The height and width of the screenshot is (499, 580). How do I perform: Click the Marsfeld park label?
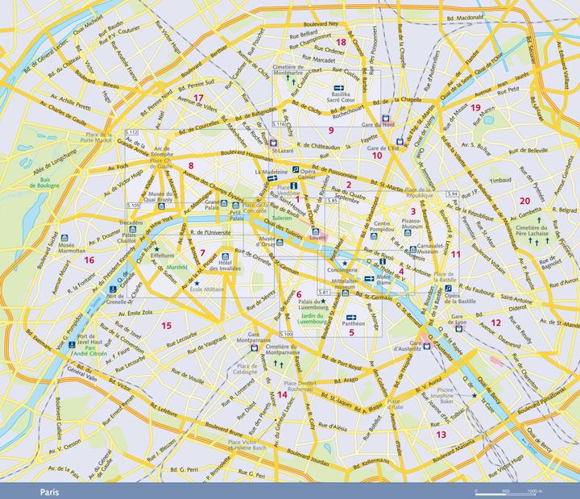pyautogui.click(x=176, y=267)
